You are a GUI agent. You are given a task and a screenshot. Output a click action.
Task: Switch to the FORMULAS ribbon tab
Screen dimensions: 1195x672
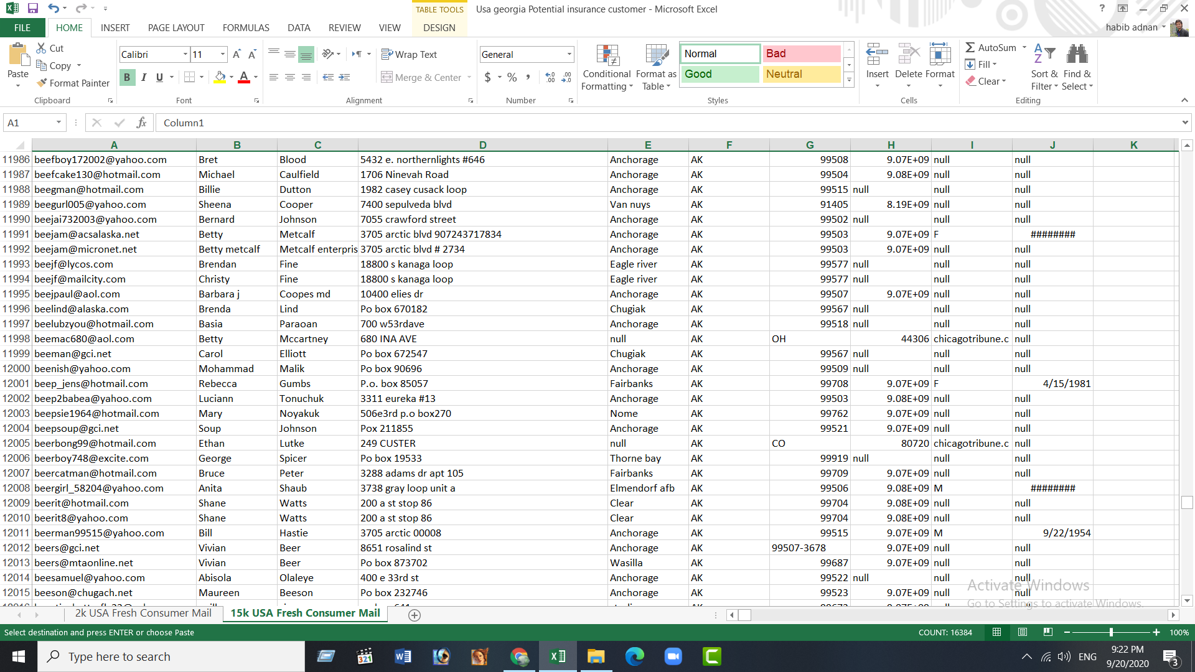point(246,27)
